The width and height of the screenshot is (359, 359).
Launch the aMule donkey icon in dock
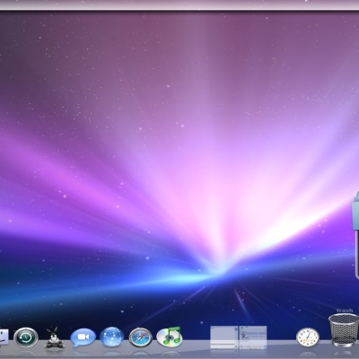pos(54,337)
